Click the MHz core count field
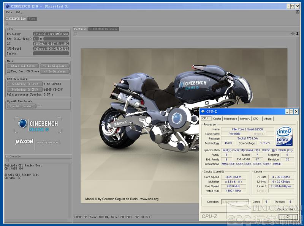This screenshot has width=304, height=226. tap(36, 39)
